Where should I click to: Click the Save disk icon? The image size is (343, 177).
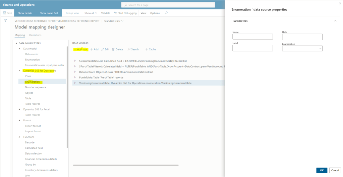4,13
